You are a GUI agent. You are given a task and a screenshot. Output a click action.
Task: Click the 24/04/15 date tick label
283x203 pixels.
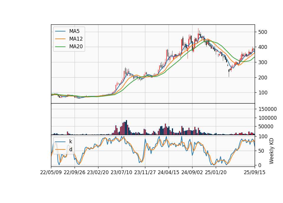169,172
